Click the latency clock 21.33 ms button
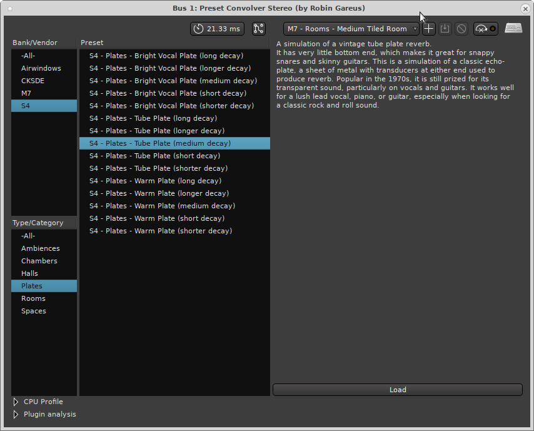 (218, 29)
